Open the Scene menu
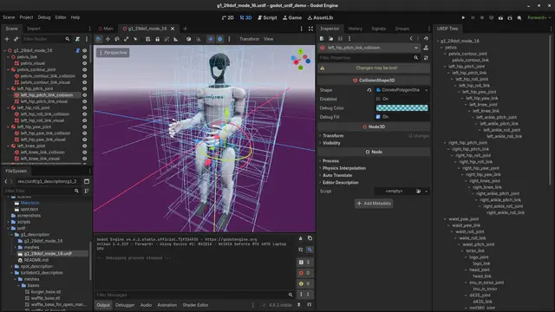 (x=9, y=17)
